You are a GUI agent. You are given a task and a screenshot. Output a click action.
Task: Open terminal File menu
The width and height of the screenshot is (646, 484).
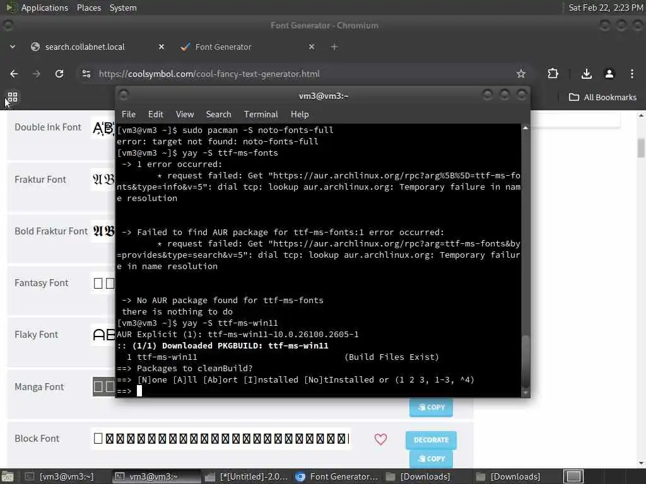tap(129, 115)
